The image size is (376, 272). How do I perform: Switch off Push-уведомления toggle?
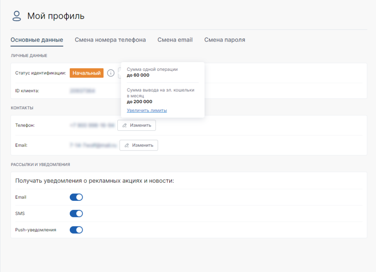pos(76,230)
